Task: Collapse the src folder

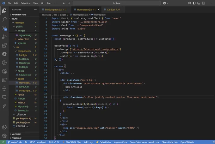Action: tap(18, 47)
